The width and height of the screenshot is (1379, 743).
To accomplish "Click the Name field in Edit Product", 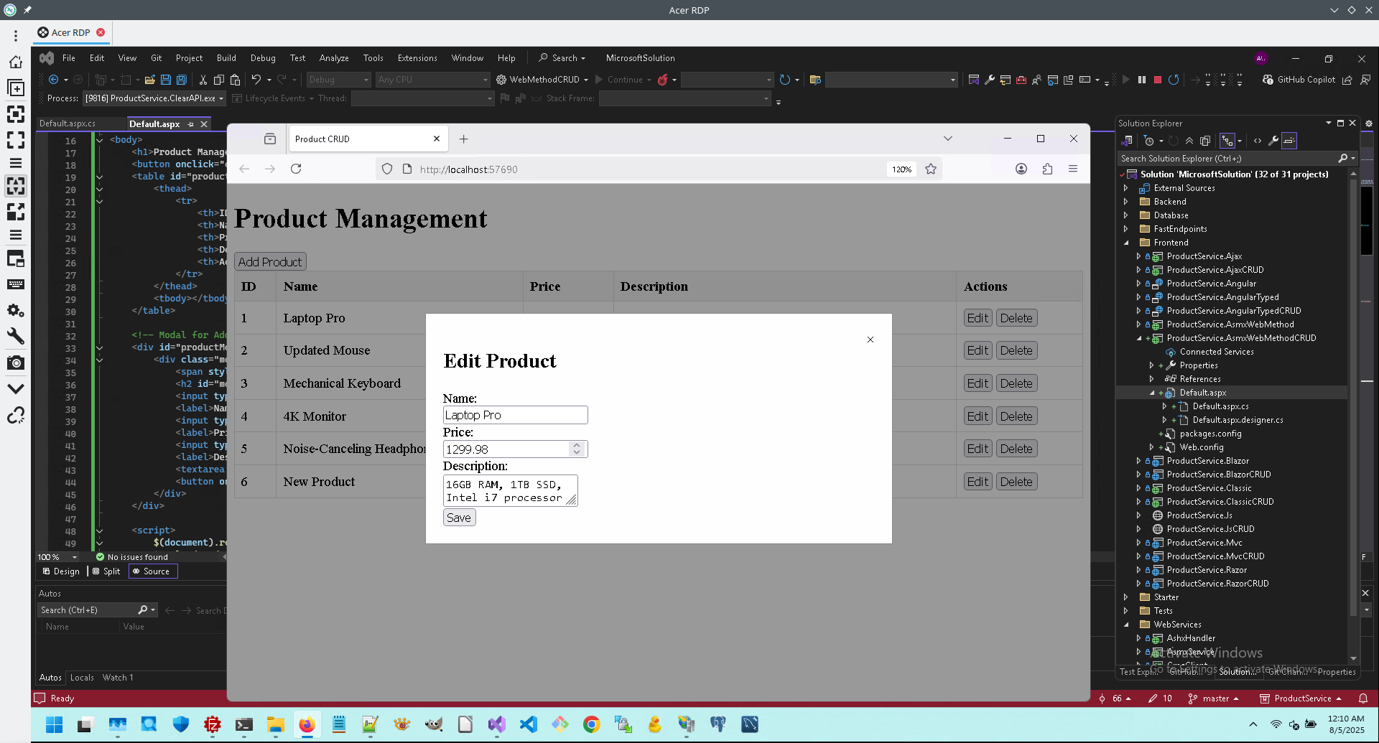I will [516, 415].
